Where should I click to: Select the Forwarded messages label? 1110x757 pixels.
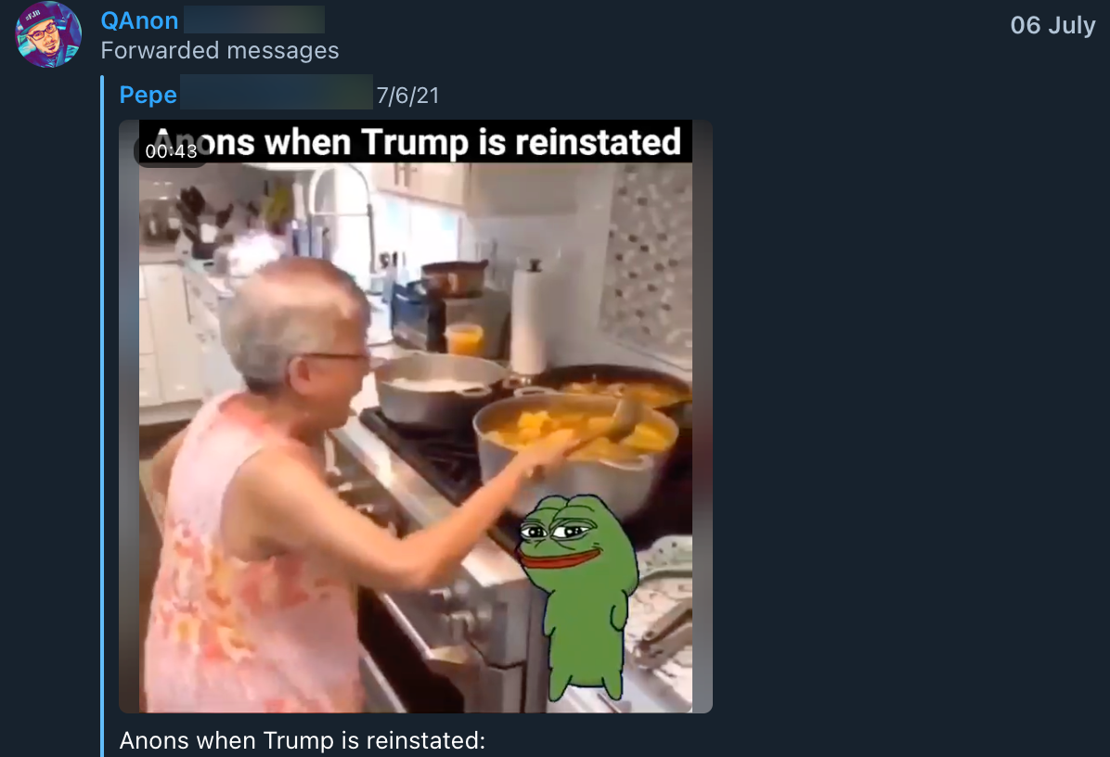[219, 51]
